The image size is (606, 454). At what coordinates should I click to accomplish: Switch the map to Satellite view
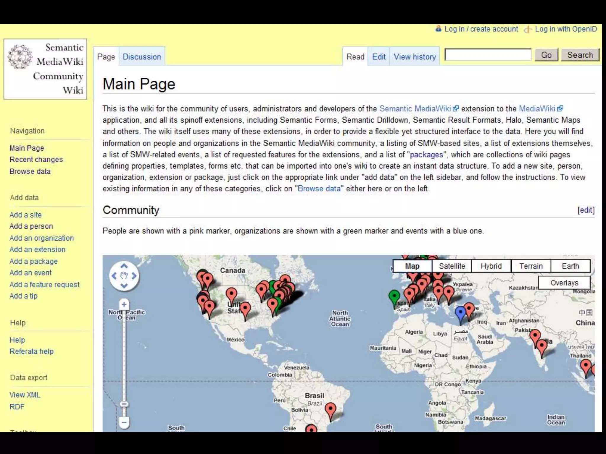(x=452, y=266)
